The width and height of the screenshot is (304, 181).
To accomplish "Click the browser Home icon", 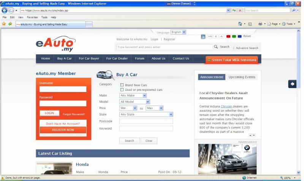I will click(240, 24).
